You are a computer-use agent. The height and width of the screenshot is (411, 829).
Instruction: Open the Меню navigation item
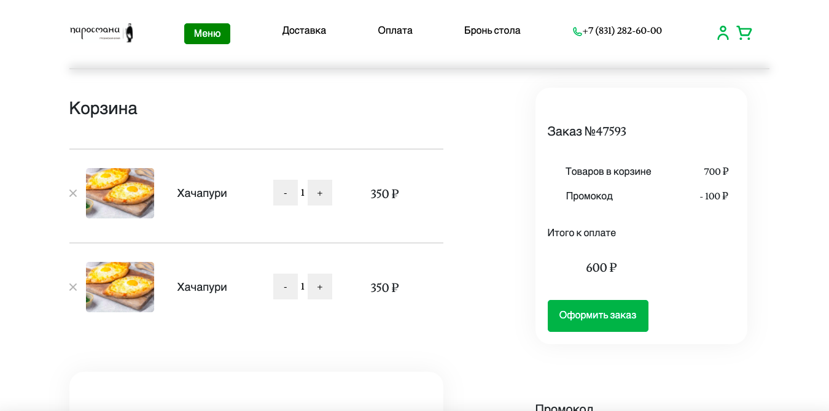(x=207, y=34)
